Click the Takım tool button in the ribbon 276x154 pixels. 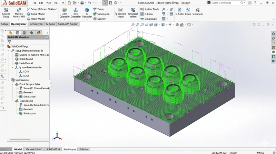pyautogui.click(x=98, y=9)
